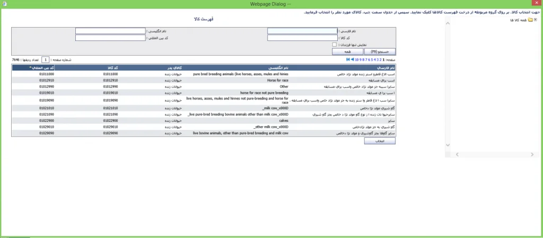Viewport: 543px width, 238px height.
Task: Click the 'live horses, asses, mules and hinnes' cell
Action: 238,100
